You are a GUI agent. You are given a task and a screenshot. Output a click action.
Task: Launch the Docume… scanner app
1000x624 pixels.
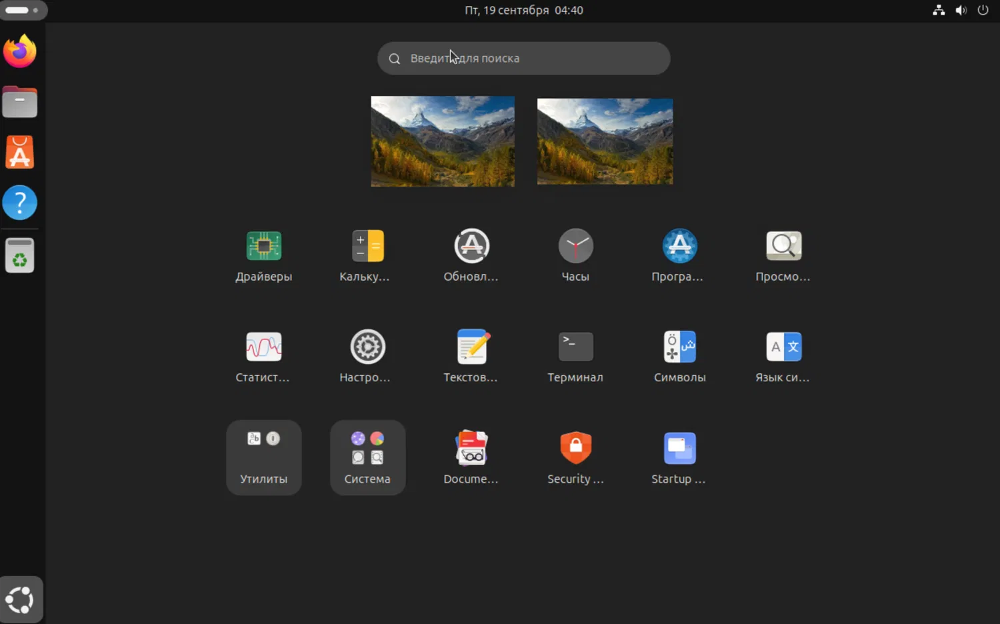(x=472, y=458)
